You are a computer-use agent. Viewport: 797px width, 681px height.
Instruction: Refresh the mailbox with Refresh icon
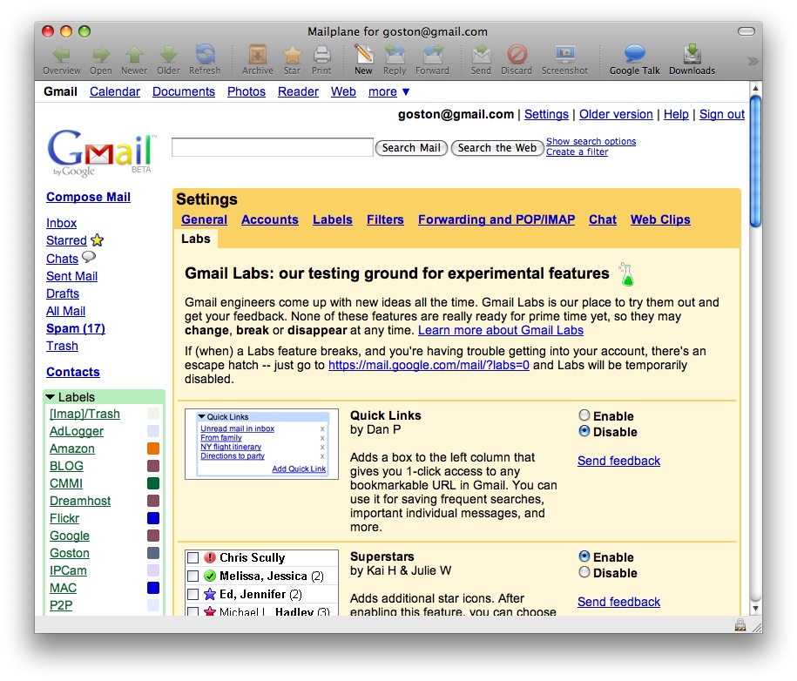tap(205, 54)
